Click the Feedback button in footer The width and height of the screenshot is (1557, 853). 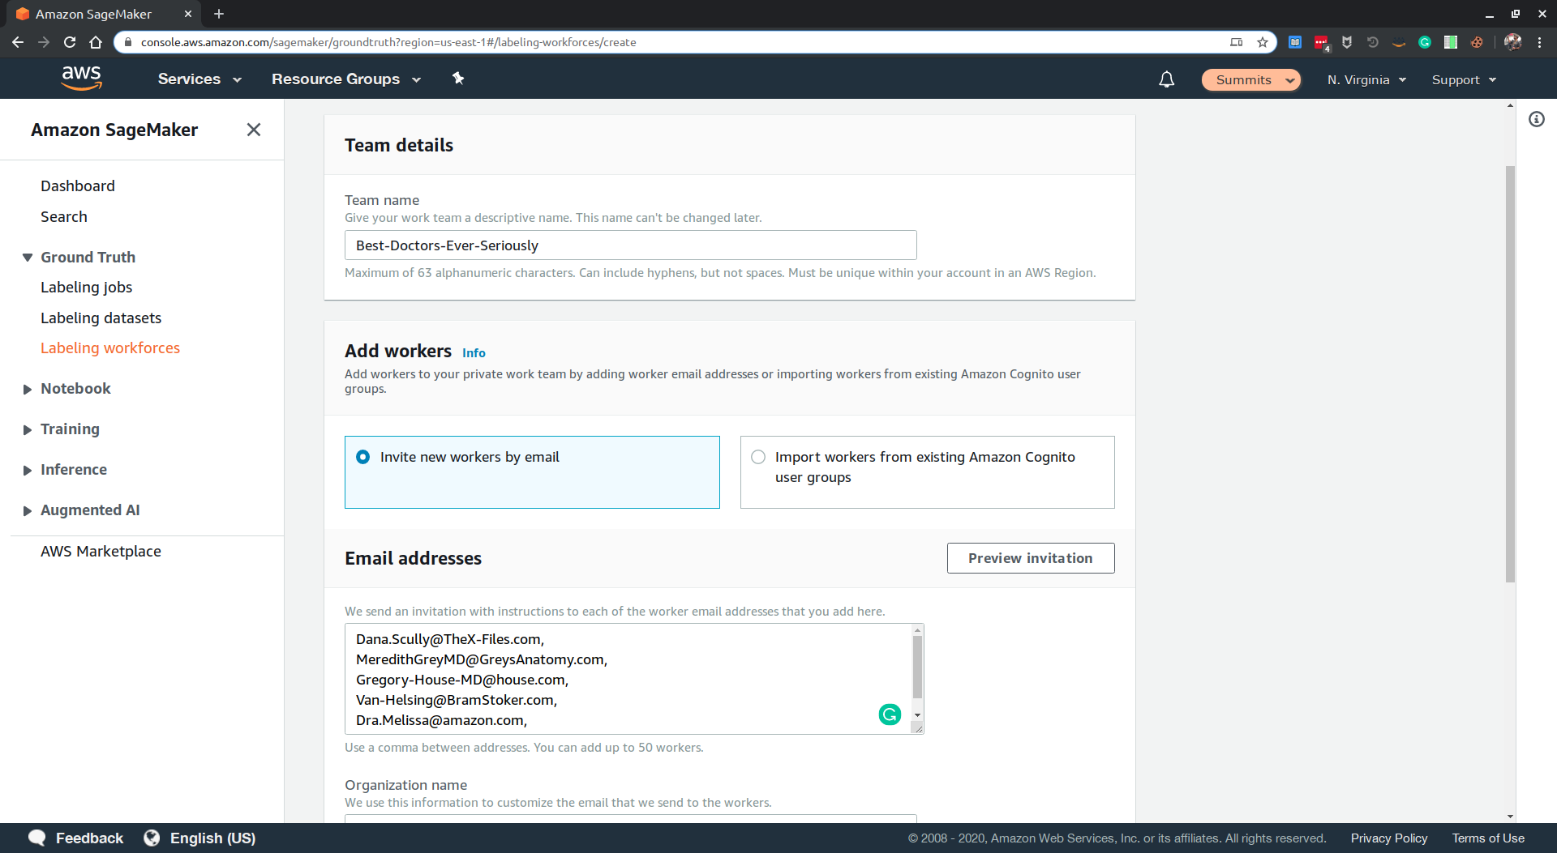[x=89, y=838]
